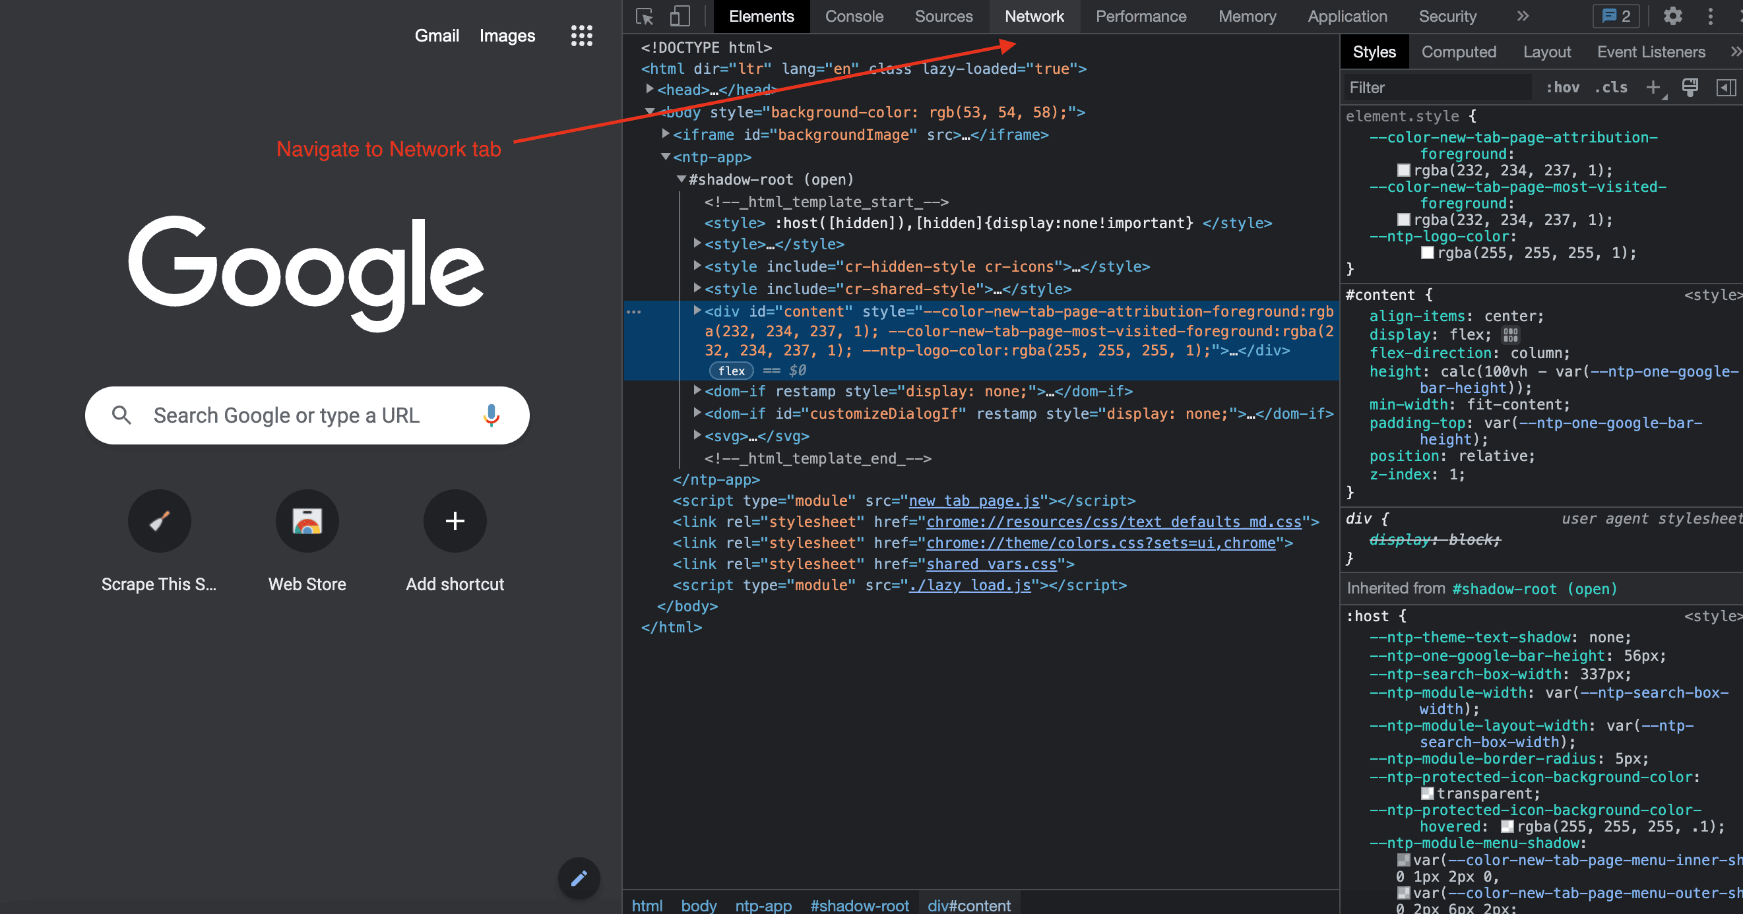The height and width of the screenshot is (914, 1743).
Task: Open the shared_vars.css link
Action: 992,564
